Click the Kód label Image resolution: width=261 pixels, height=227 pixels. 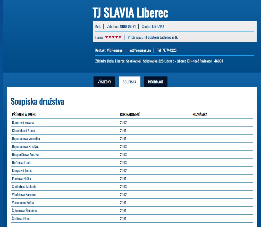point(98,27)
